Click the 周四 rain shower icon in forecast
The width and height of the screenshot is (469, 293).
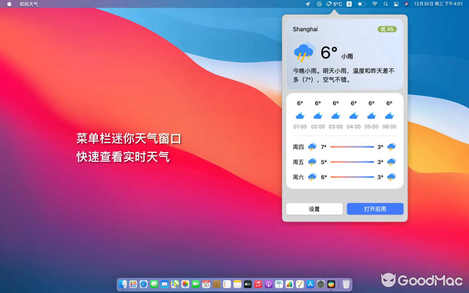[312, 146]
